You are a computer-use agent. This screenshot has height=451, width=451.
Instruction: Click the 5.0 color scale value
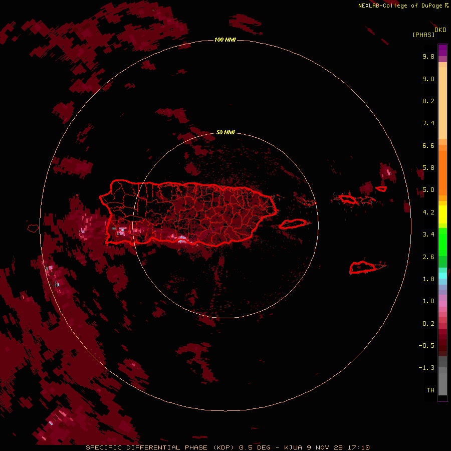tap(428, 190)
